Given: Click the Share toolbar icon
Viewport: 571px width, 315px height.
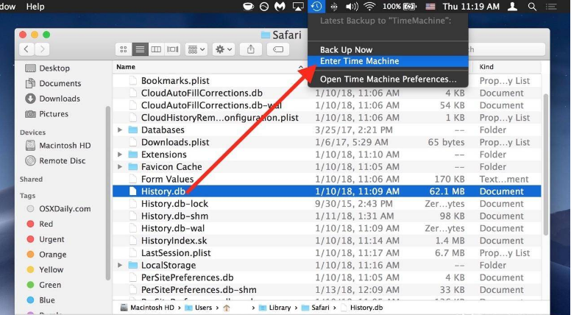Looking at the screenshot, I should 251,49.
